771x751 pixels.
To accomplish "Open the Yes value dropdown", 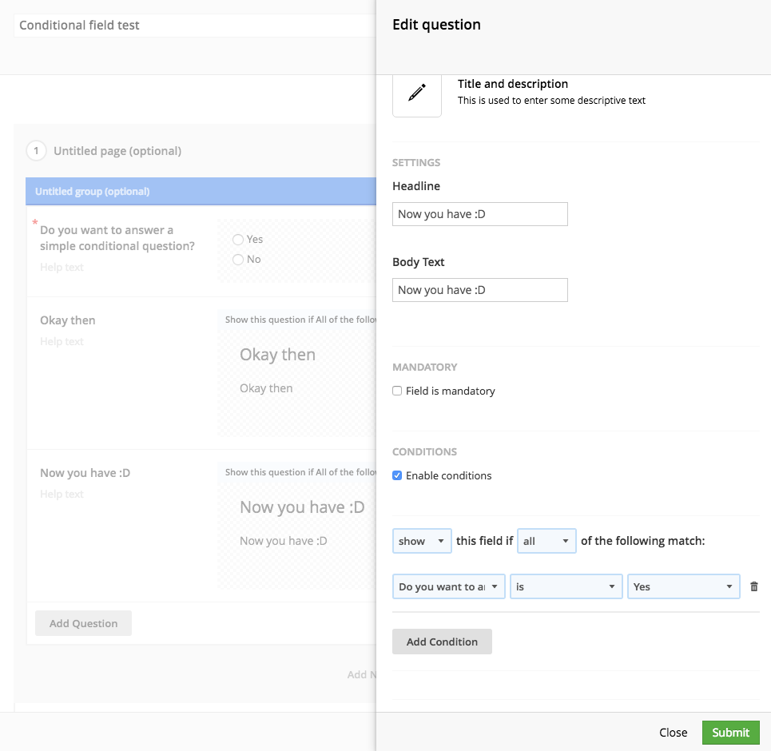I will click(682, 586).
